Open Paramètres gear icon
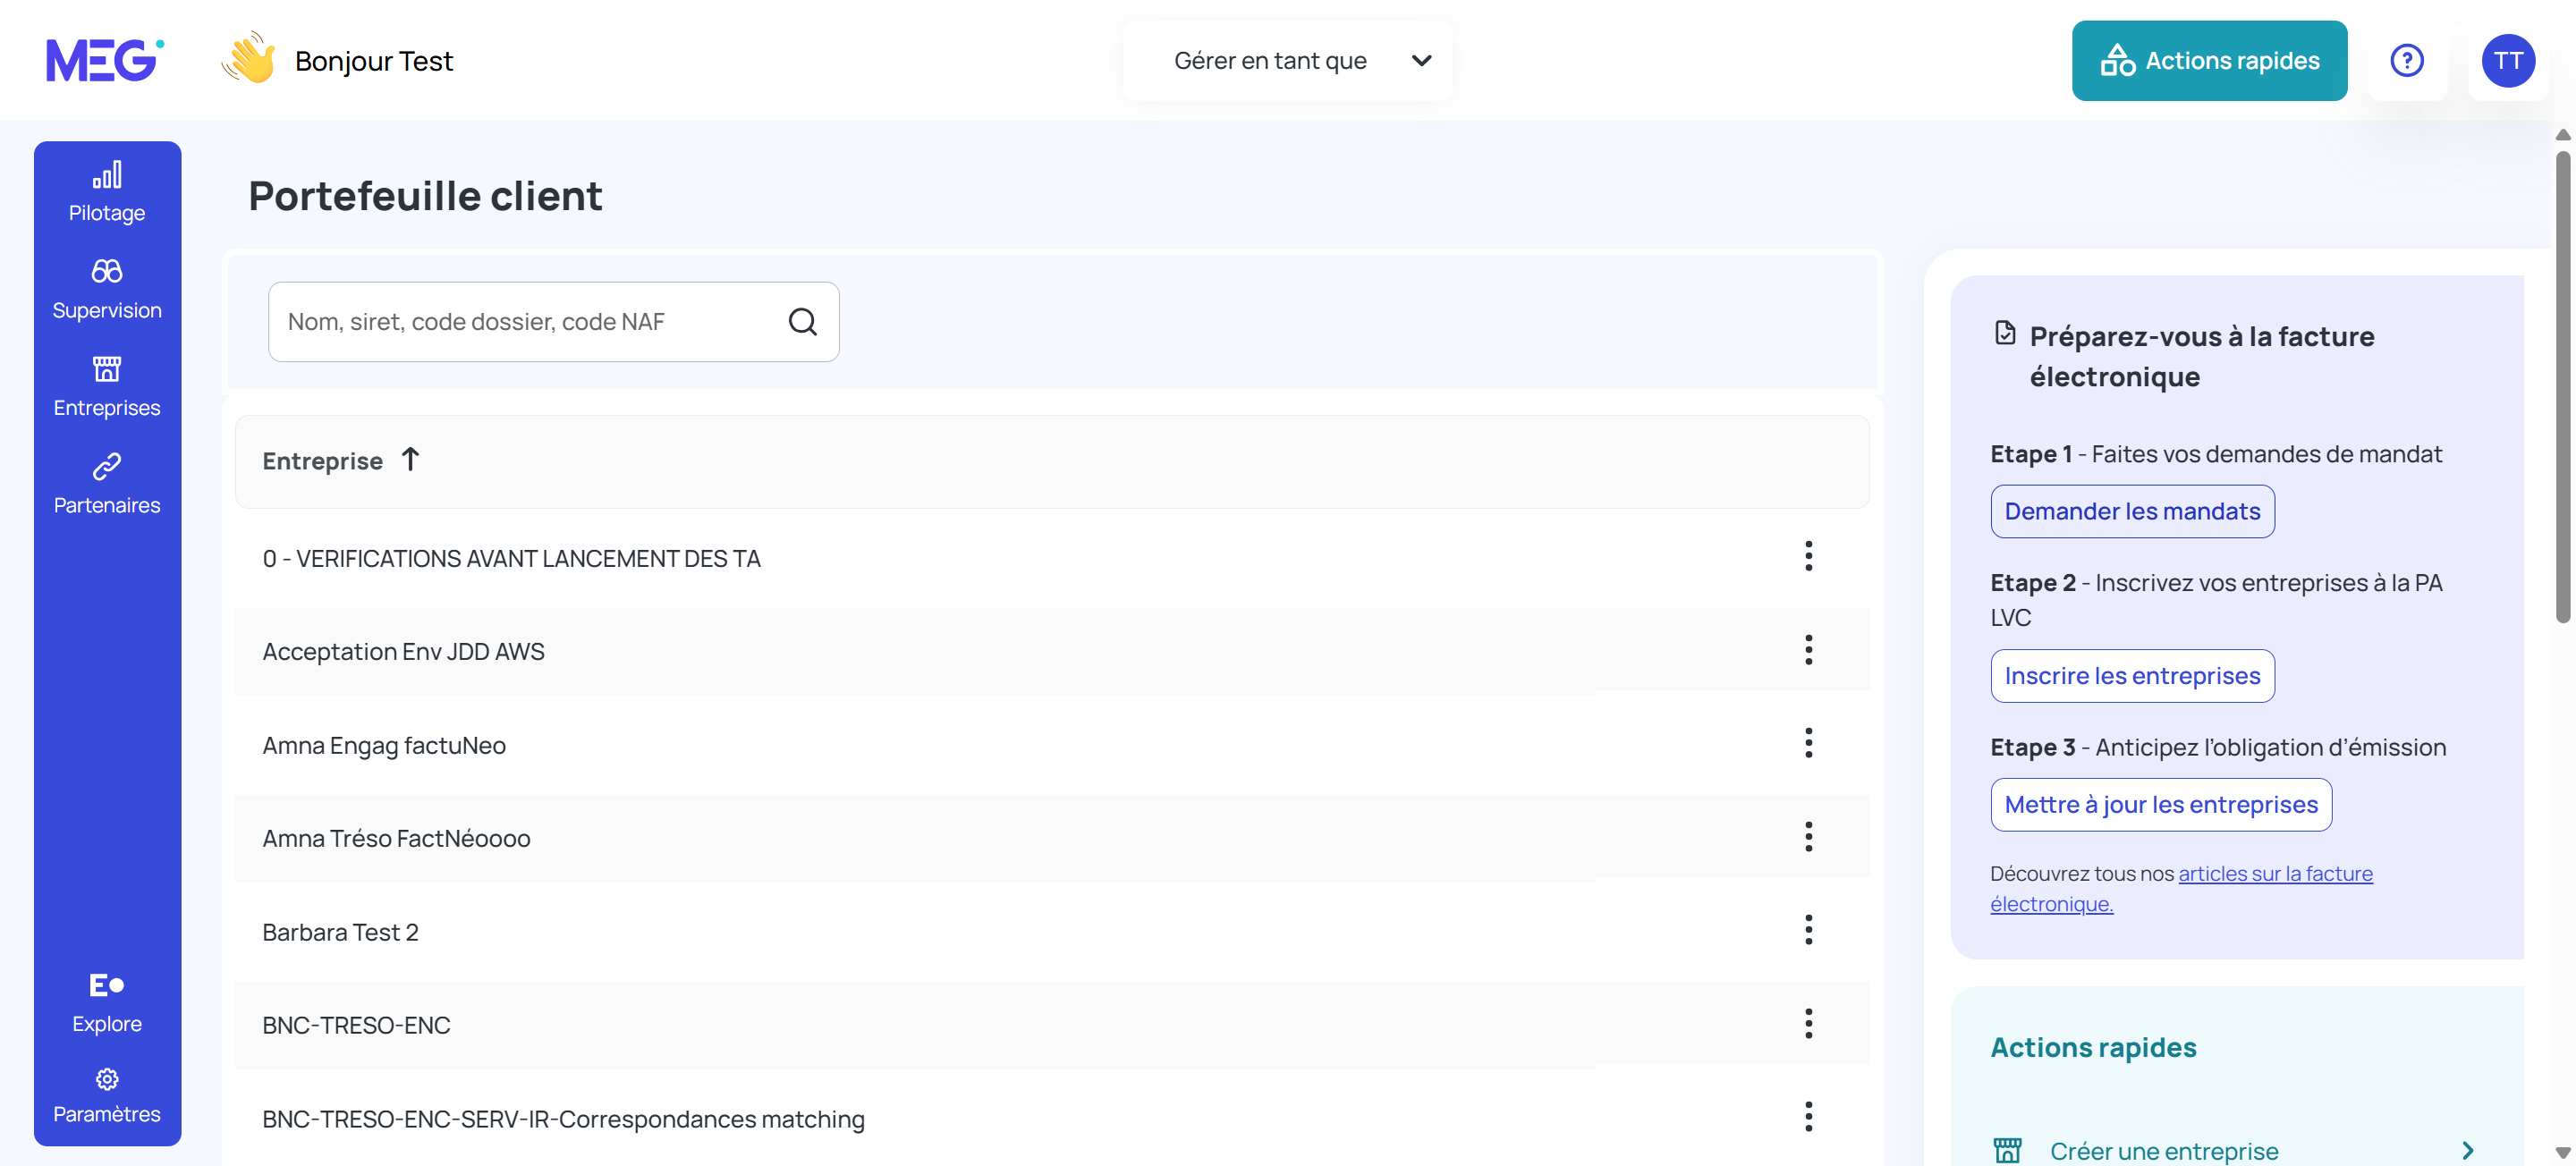This screenshot has width=2576, height=1166. click(107, 1079)
